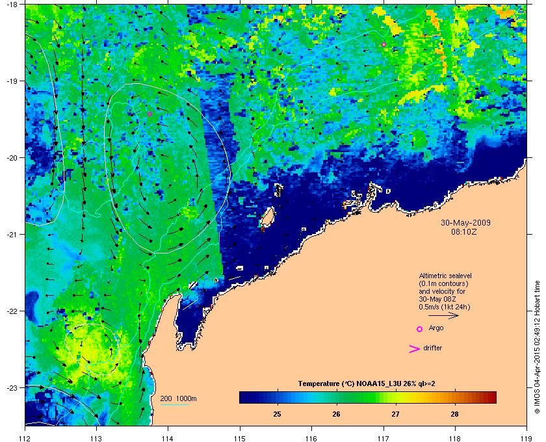Click the colorbar tick label '26'

(x=337, y=414)
